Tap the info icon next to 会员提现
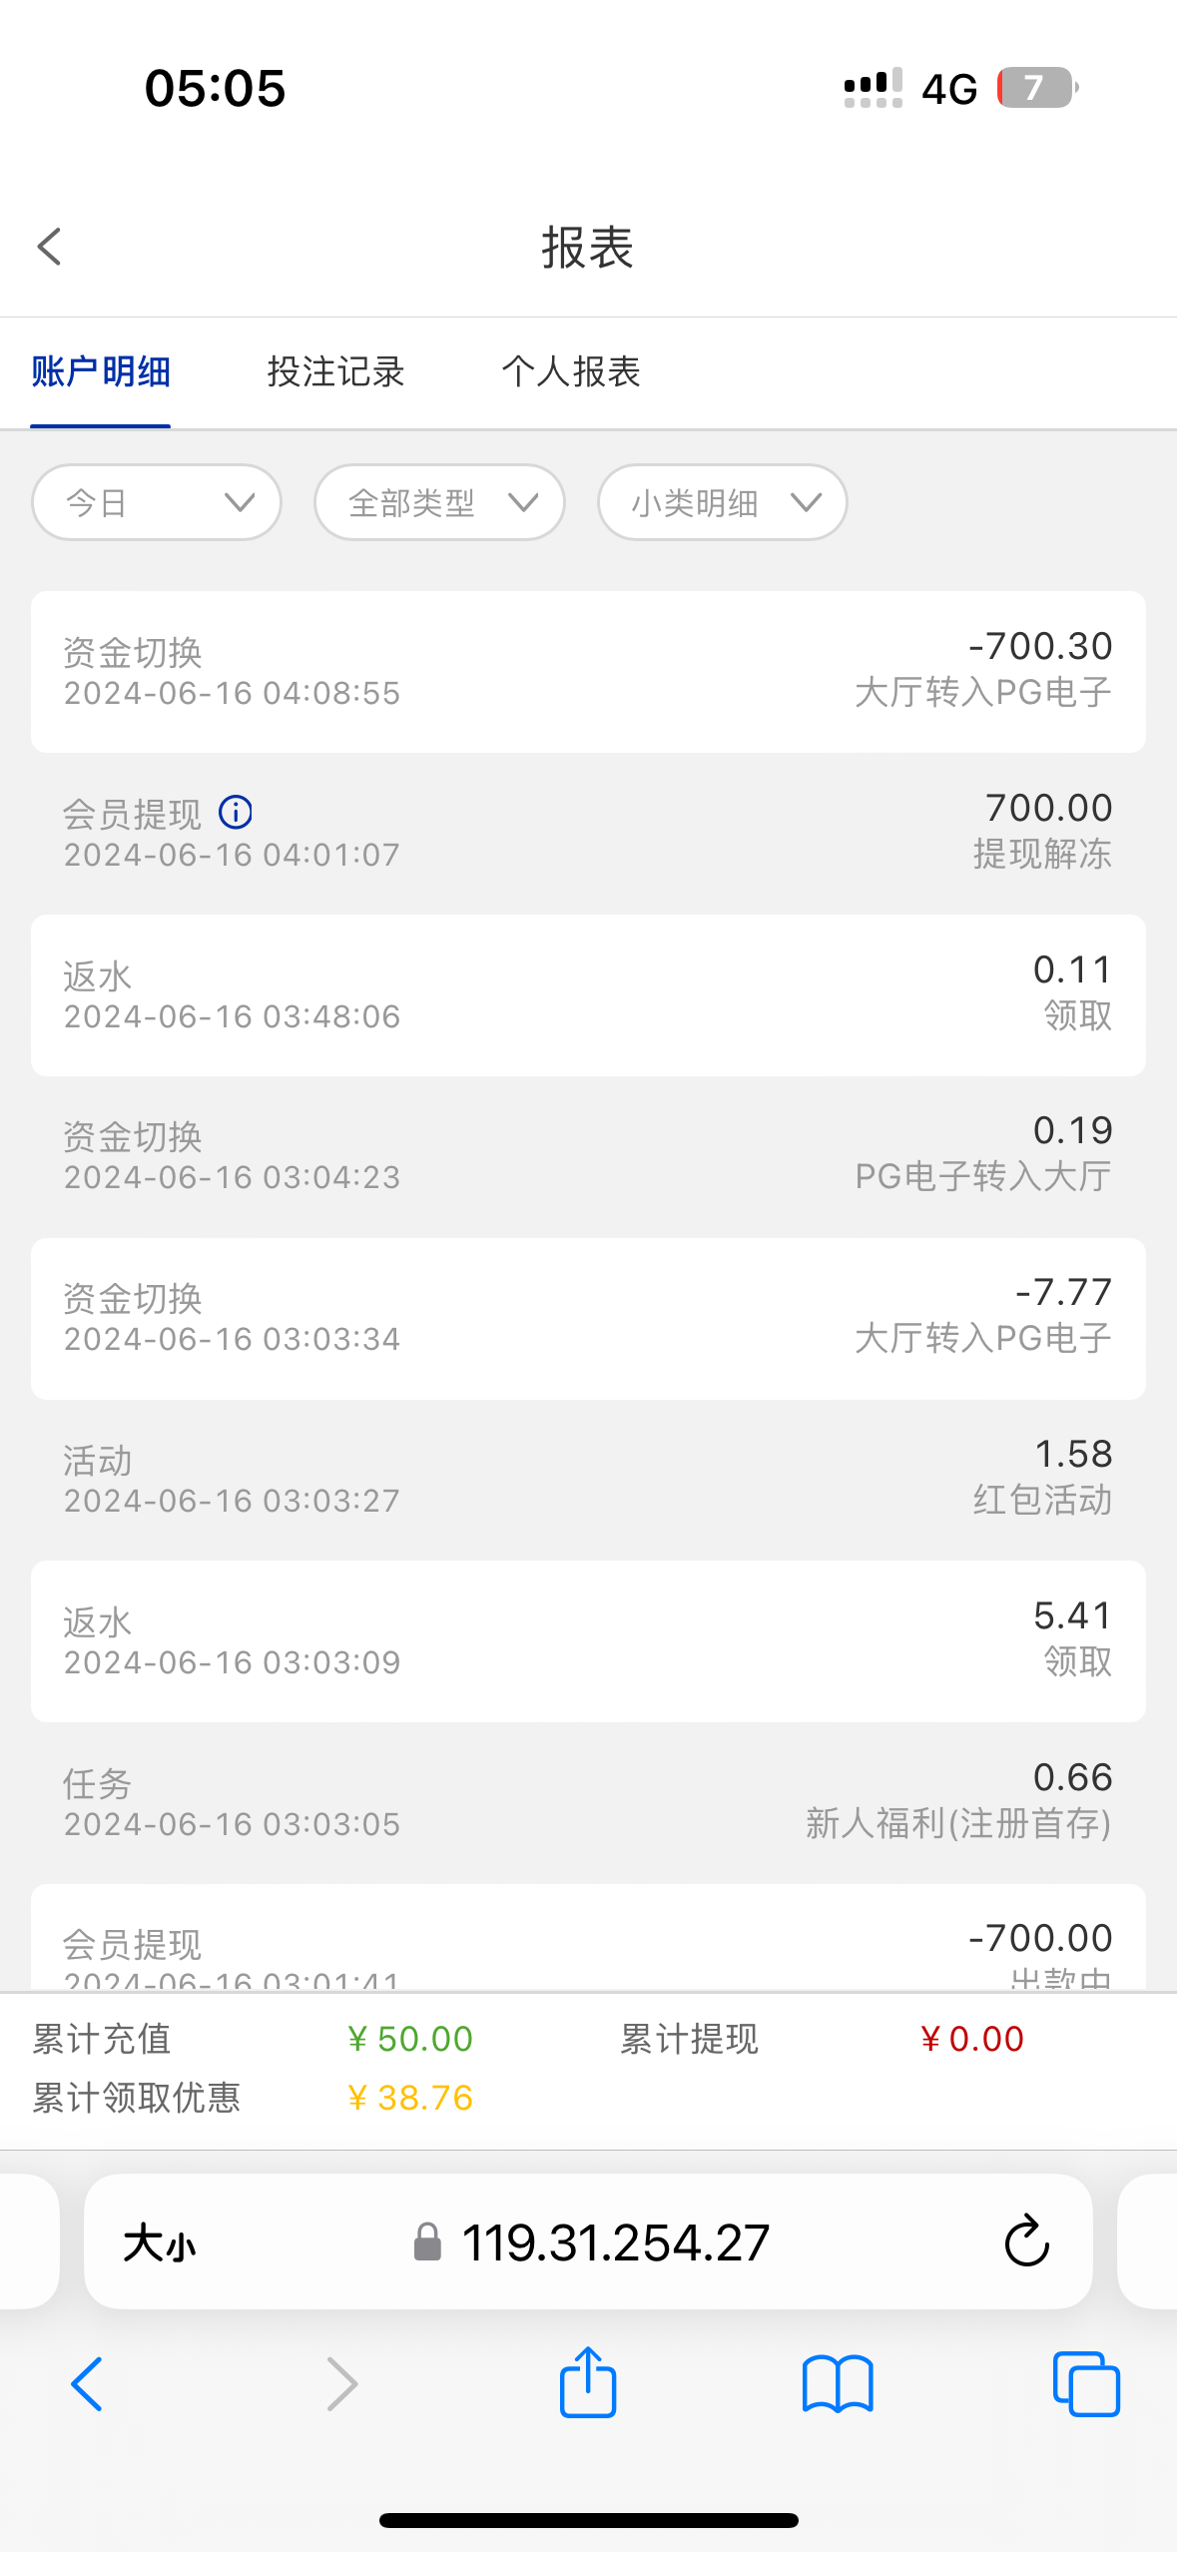 coord(236,812)
